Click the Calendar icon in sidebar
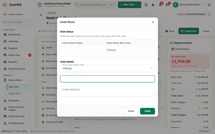Viewport: 215px width, 134px height. (x=5, y=41)
